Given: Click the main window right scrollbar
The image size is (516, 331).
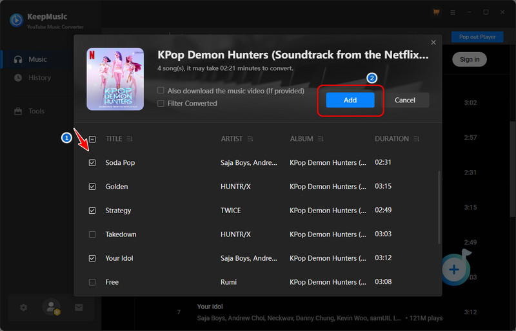Looking at the screenshot, I should coord(513,169).
